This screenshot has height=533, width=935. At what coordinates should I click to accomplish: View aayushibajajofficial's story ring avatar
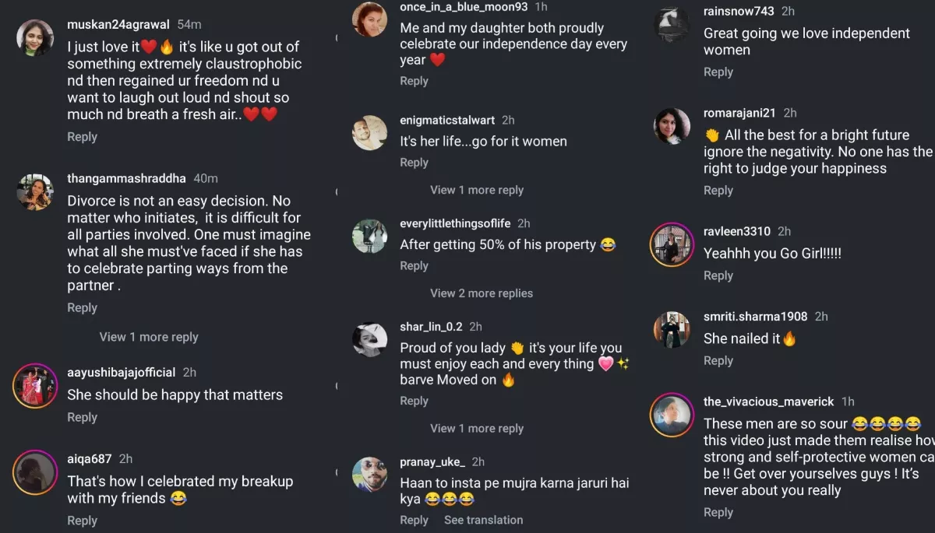coord(35,385)
